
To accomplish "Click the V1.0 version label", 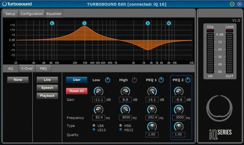I will pos(236,20).
